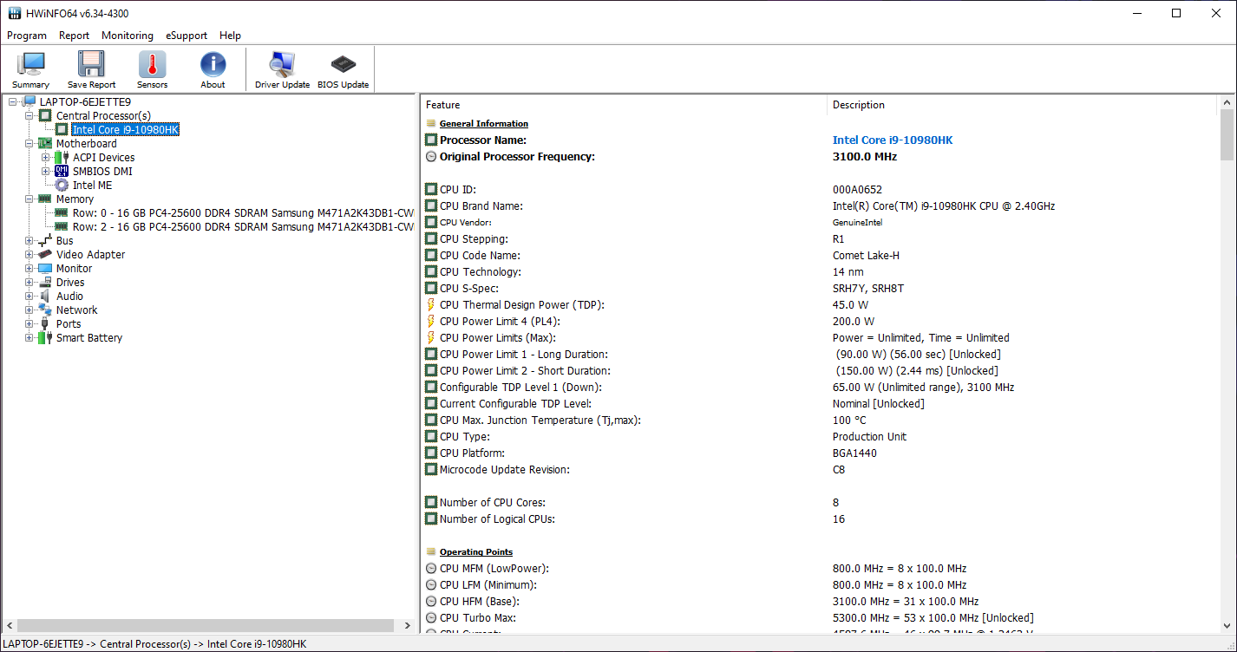This screenshot has height=652, width=1237.
Task: Expand the Smart Battery tree node
Action: pyautogui.click(x=29, y=338)
